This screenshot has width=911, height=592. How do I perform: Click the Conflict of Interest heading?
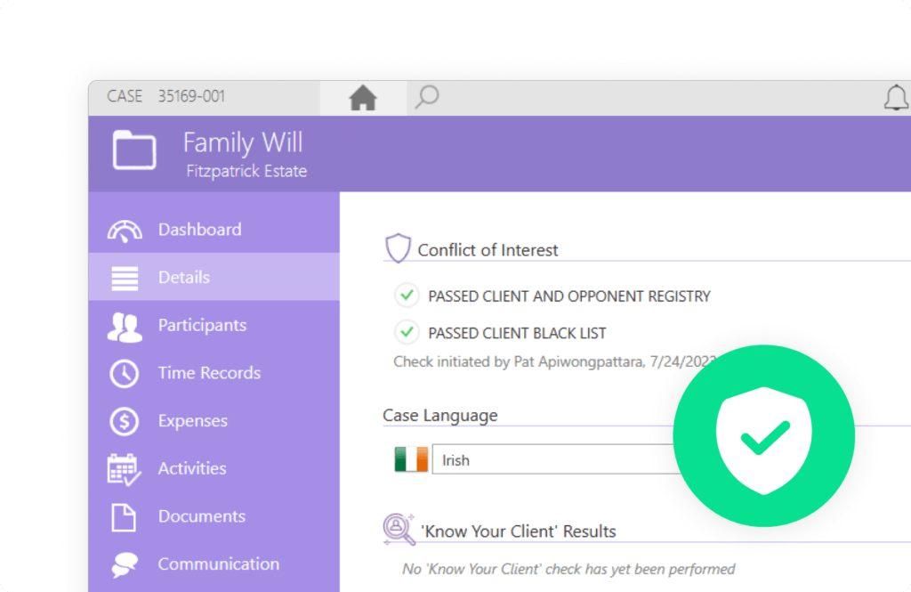[x=488, y=250]
